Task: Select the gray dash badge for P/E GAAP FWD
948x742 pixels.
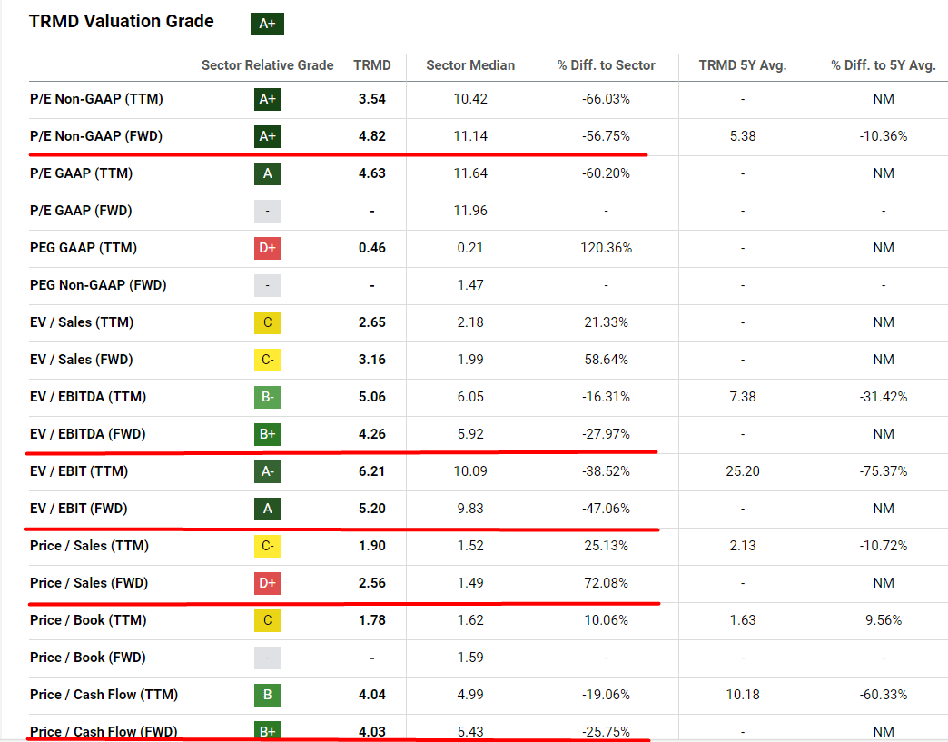Action: coord(267,211)
